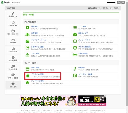128x113 pixels.
Task: Click the people icon for 読者管理
Action: tap(27, 34)
